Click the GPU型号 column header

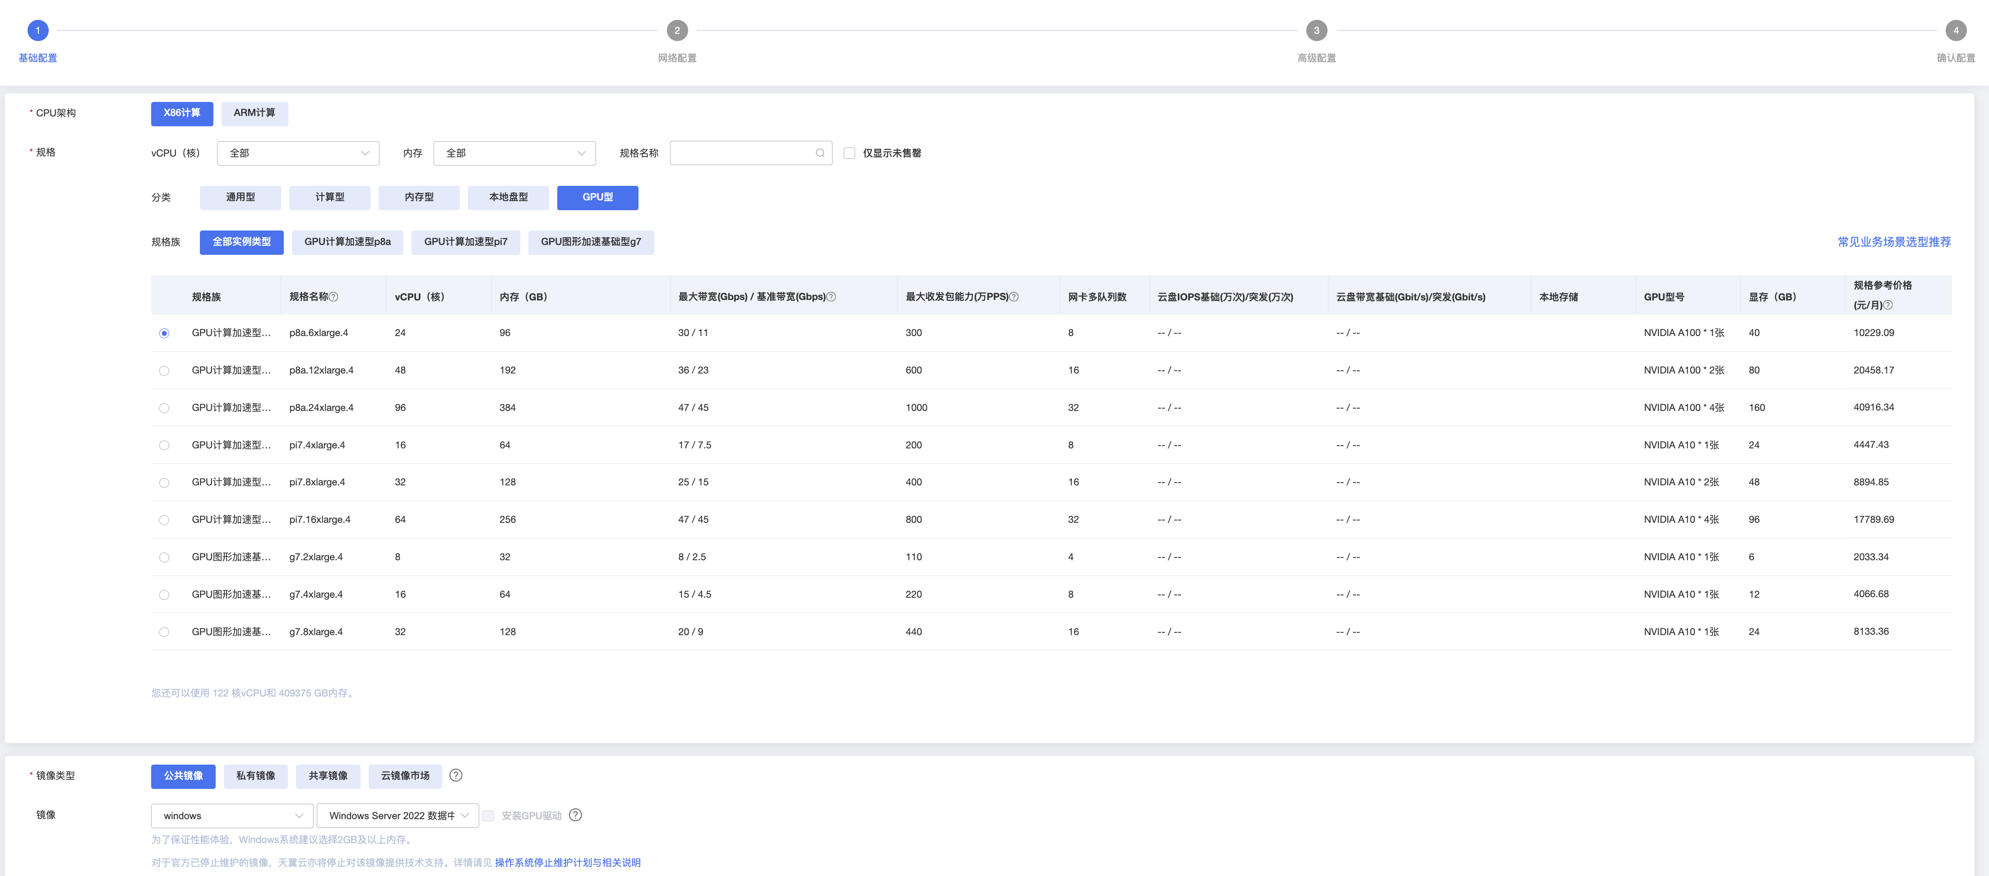[x=1664, y=297]
